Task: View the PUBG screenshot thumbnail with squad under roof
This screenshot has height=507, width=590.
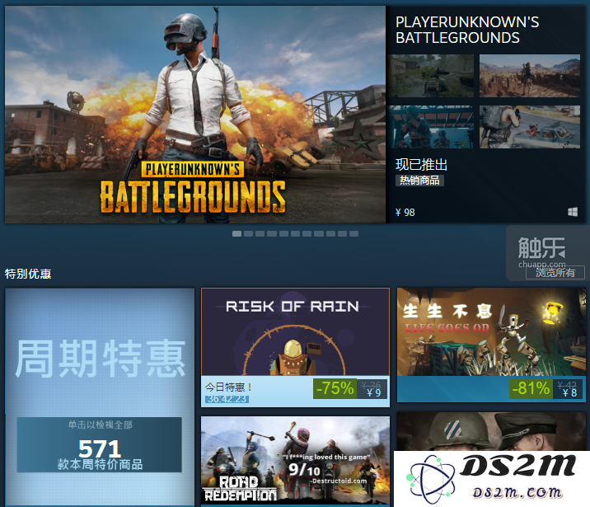Action: point(432,127)
